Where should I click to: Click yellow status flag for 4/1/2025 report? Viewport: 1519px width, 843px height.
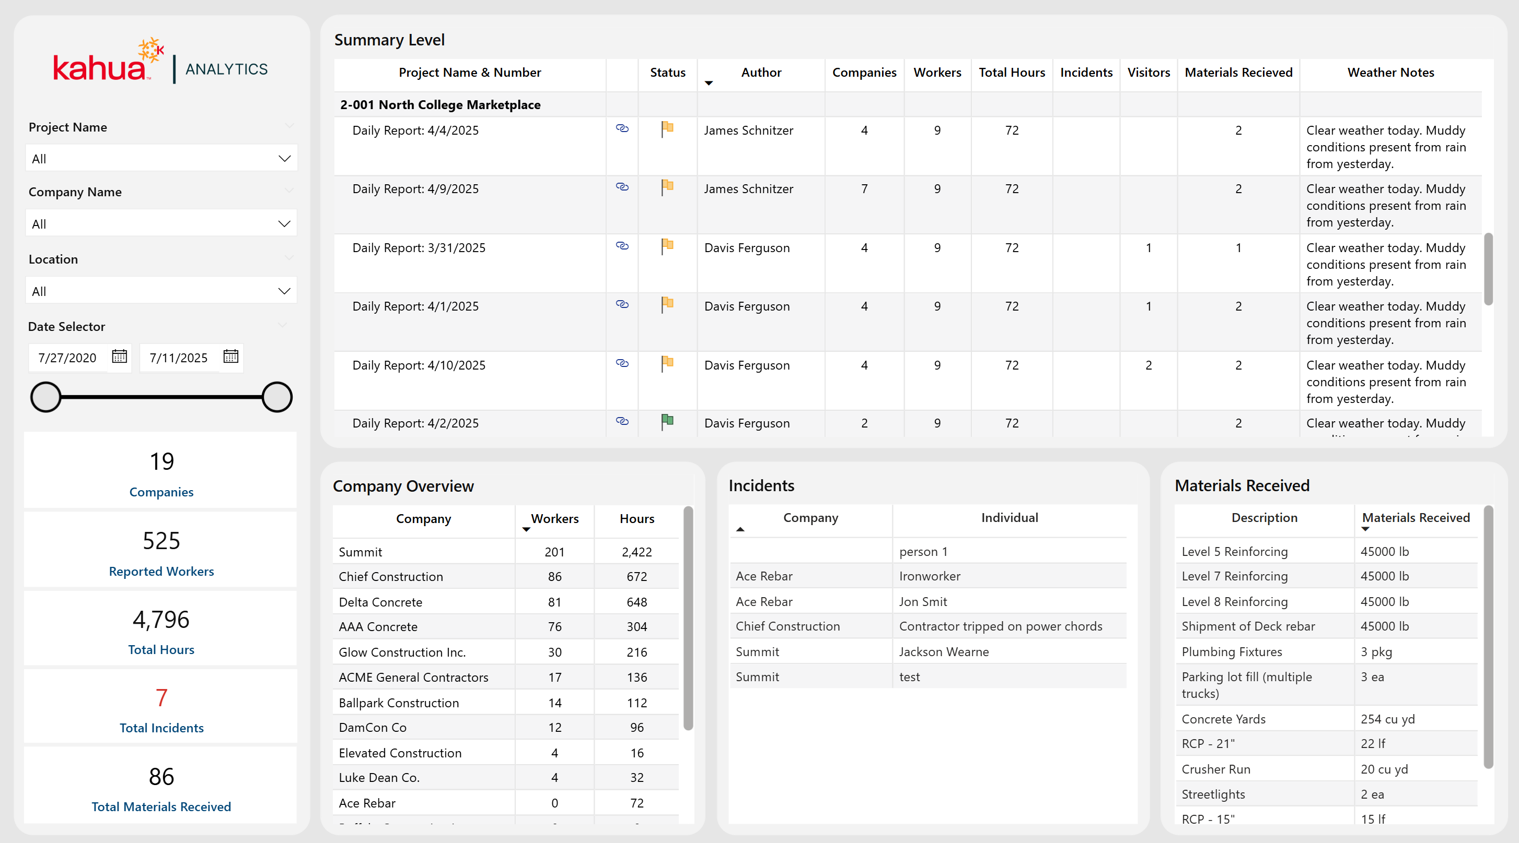pos(667,304)
